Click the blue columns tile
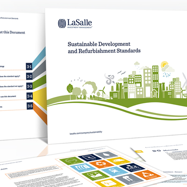The height and width of the screenshot is (187, 187). [x=83, y=167]
